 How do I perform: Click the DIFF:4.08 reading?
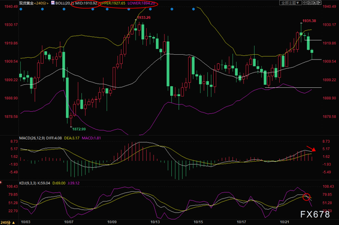click(54, 138)
